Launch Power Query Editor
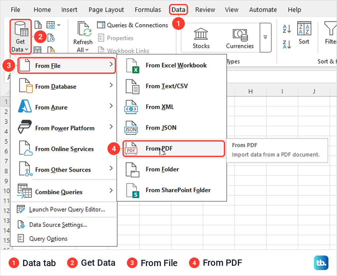 pyautogui.click(x=64, y=209)
